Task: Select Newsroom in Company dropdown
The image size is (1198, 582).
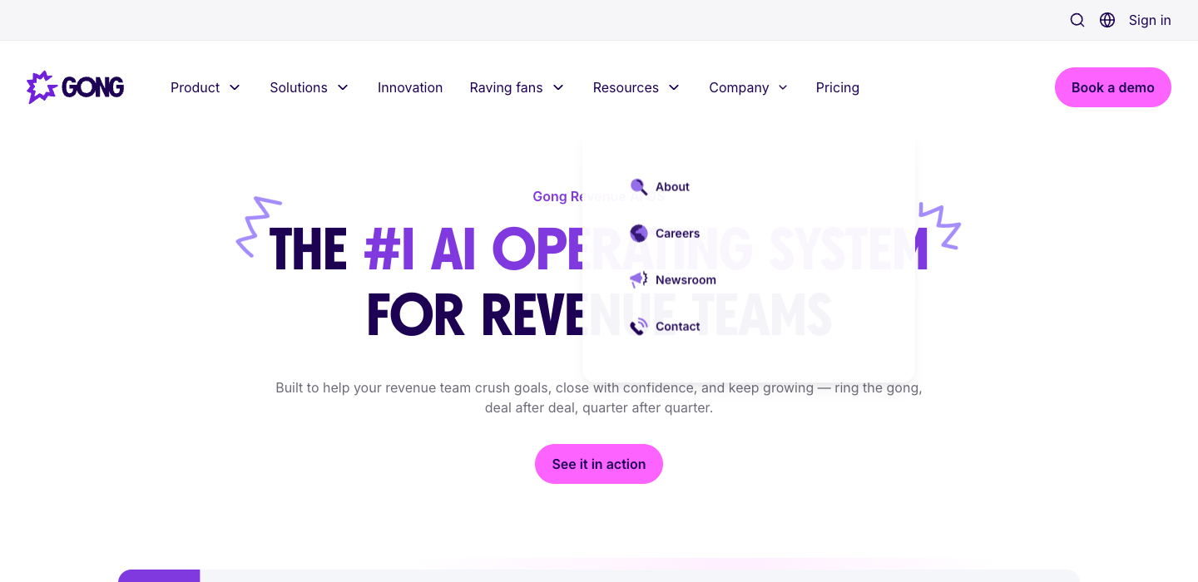Action: click(x=686, y=280)
